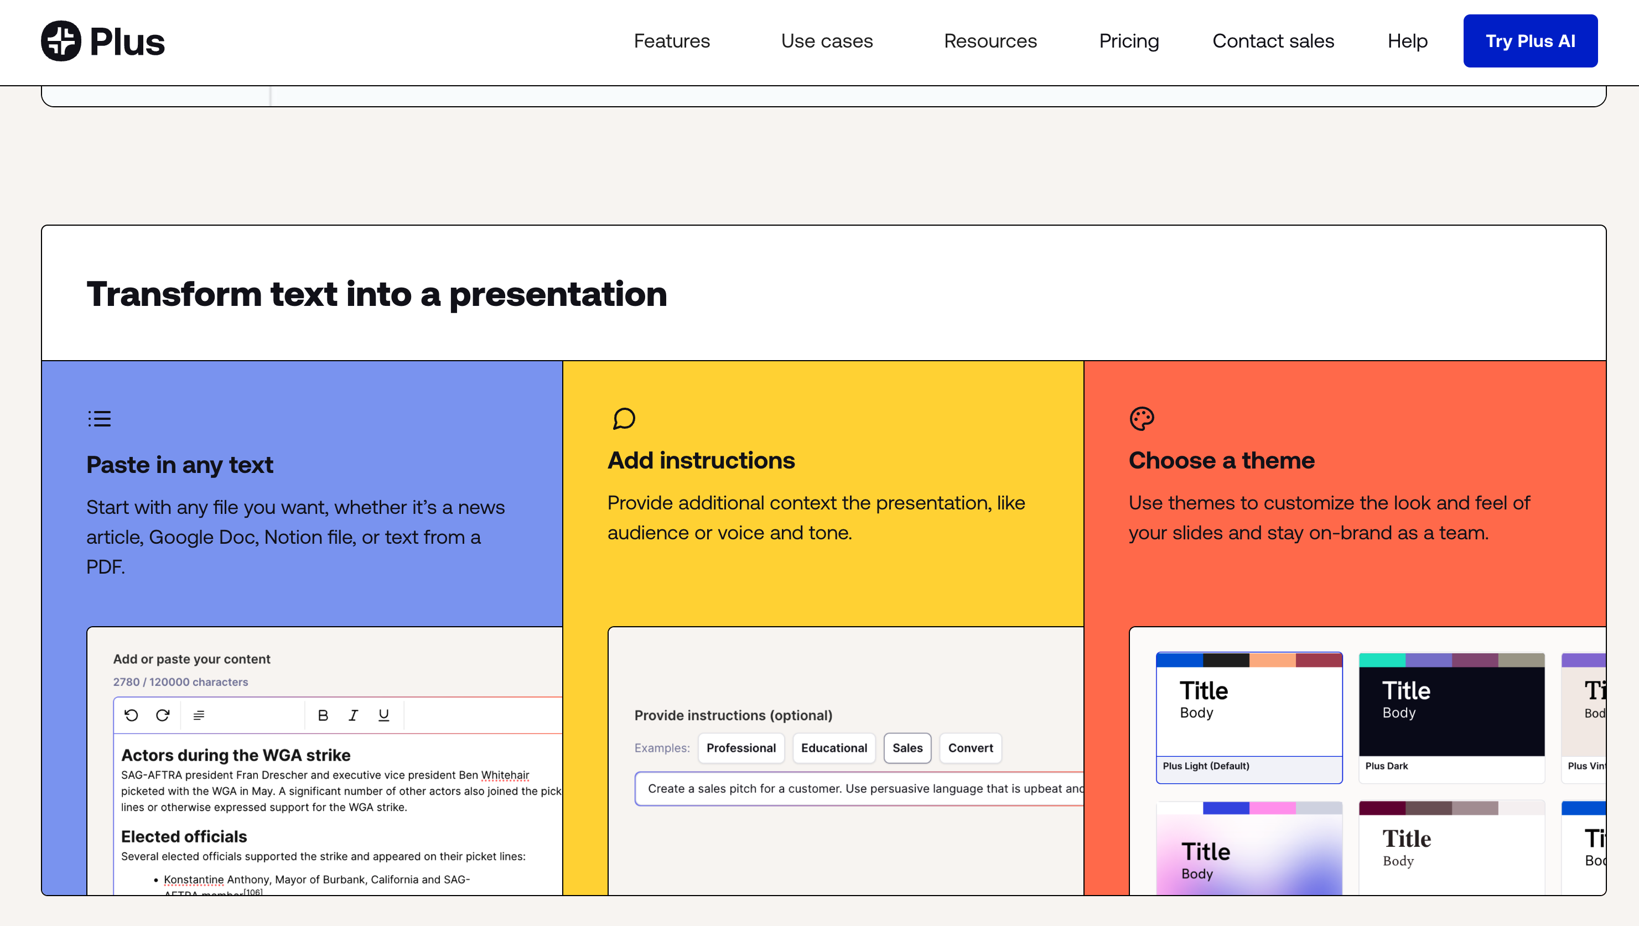This screenshot has width=1639, height=926.
Task: Click the redo arrow in editor toolbar
Action: pyautogui.click(x=163, y=715)
